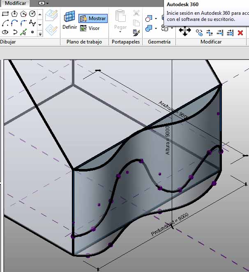Select the rectangle draw tool

coord(5,14)
